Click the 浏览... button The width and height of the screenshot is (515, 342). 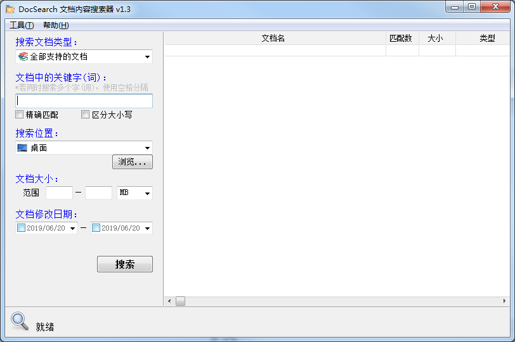coord(133,161)
